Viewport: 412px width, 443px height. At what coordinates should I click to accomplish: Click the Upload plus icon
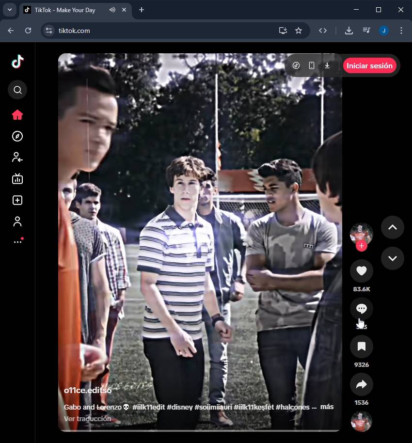[17, 200]
